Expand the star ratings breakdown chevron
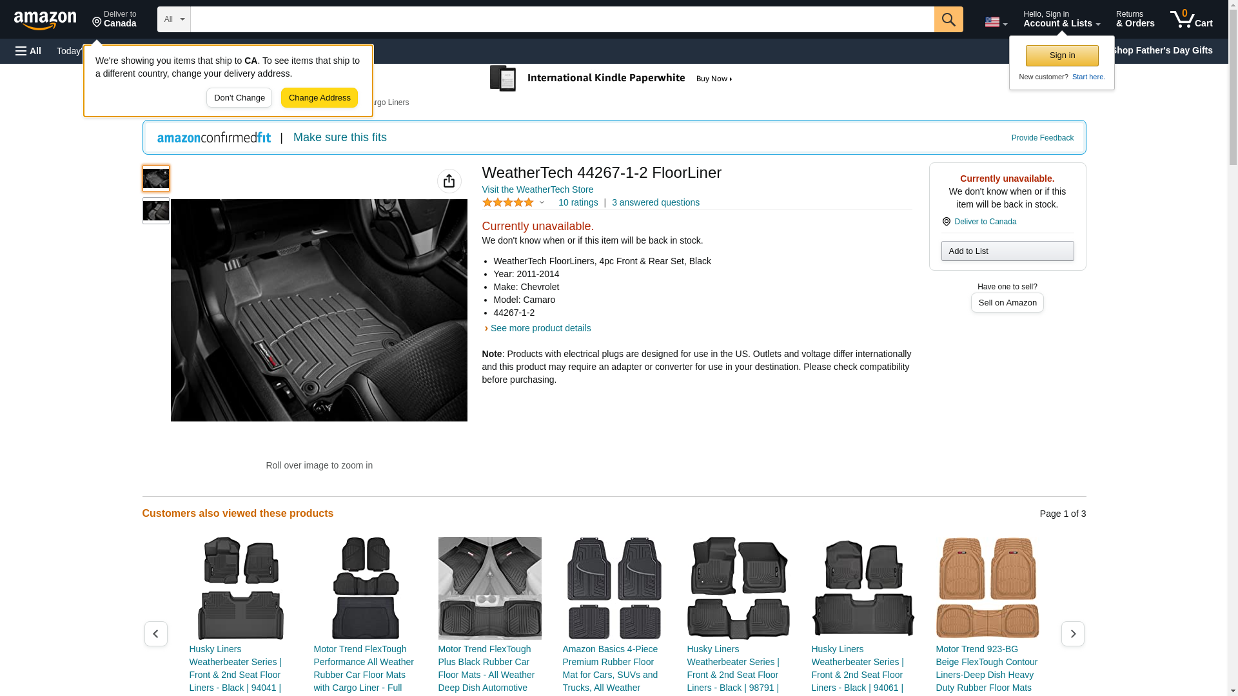The image size is (1238, 696). 542,203
